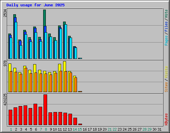Click day 30 on the date axis

click(x=154, y=129)
